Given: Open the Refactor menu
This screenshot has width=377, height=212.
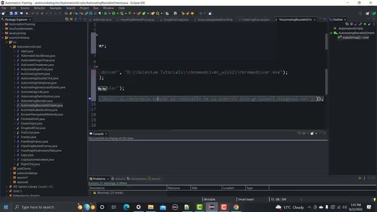Looking at the screenshot, I should point(39,8).
